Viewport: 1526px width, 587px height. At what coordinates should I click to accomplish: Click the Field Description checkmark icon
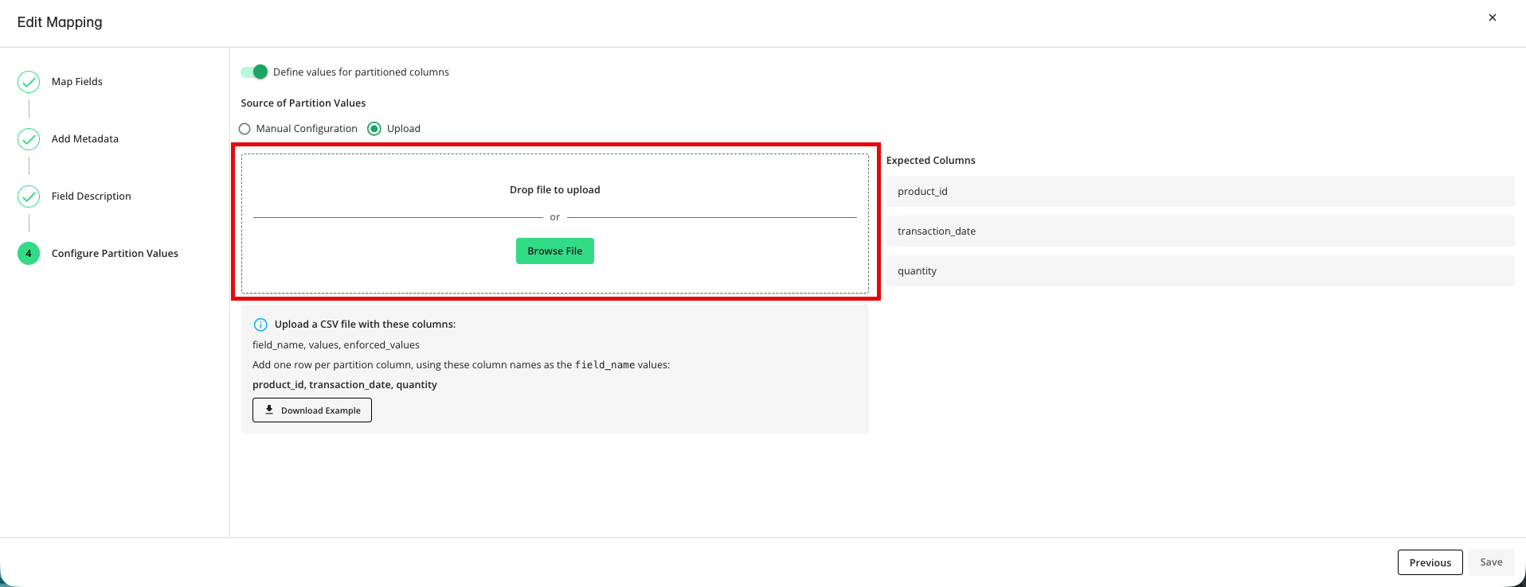pos(29,196)
